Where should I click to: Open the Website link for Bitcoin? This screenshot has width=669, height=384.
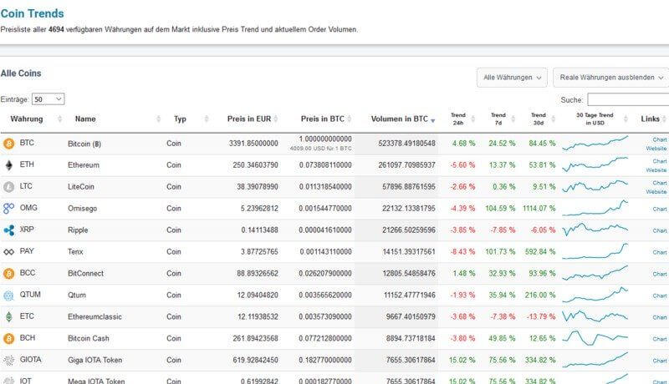(x=656, y=149)
